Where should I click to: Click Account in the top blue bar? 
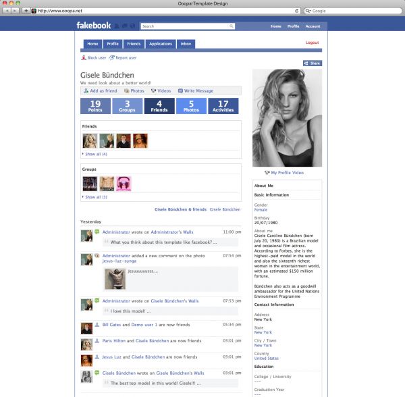[x=313, y=26]
